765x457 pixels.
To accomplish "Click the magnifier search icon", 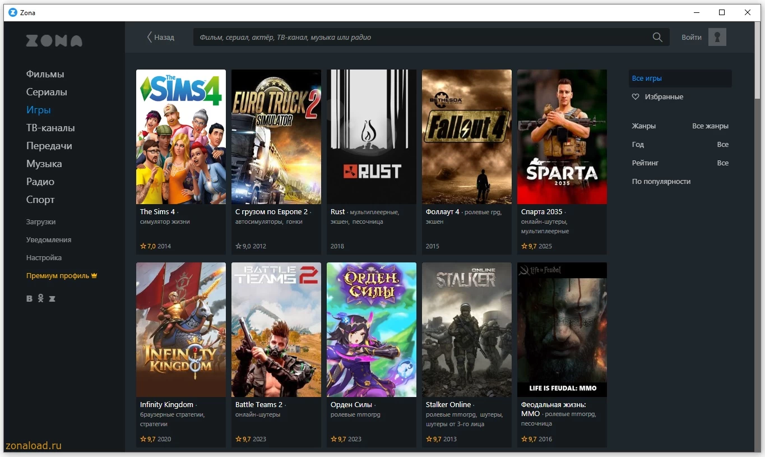I will 657,38.
